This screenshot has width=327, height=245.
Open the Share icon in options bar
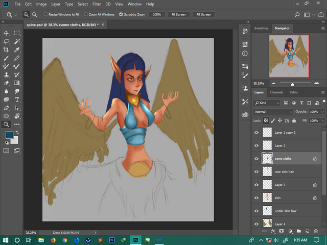coord(321,15)
